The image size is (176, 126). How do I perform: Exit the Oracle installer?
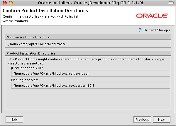point(14,120)
